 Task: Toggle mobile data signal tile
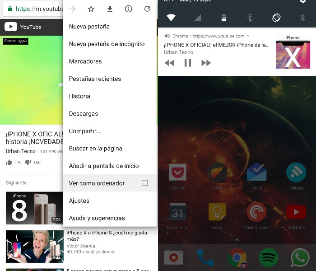(197, 18)
